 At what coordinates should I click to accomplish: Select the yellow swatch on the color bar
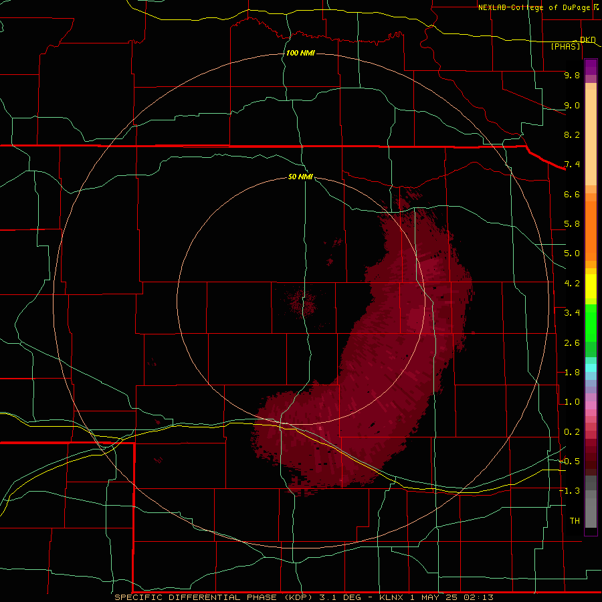(591, 286)
